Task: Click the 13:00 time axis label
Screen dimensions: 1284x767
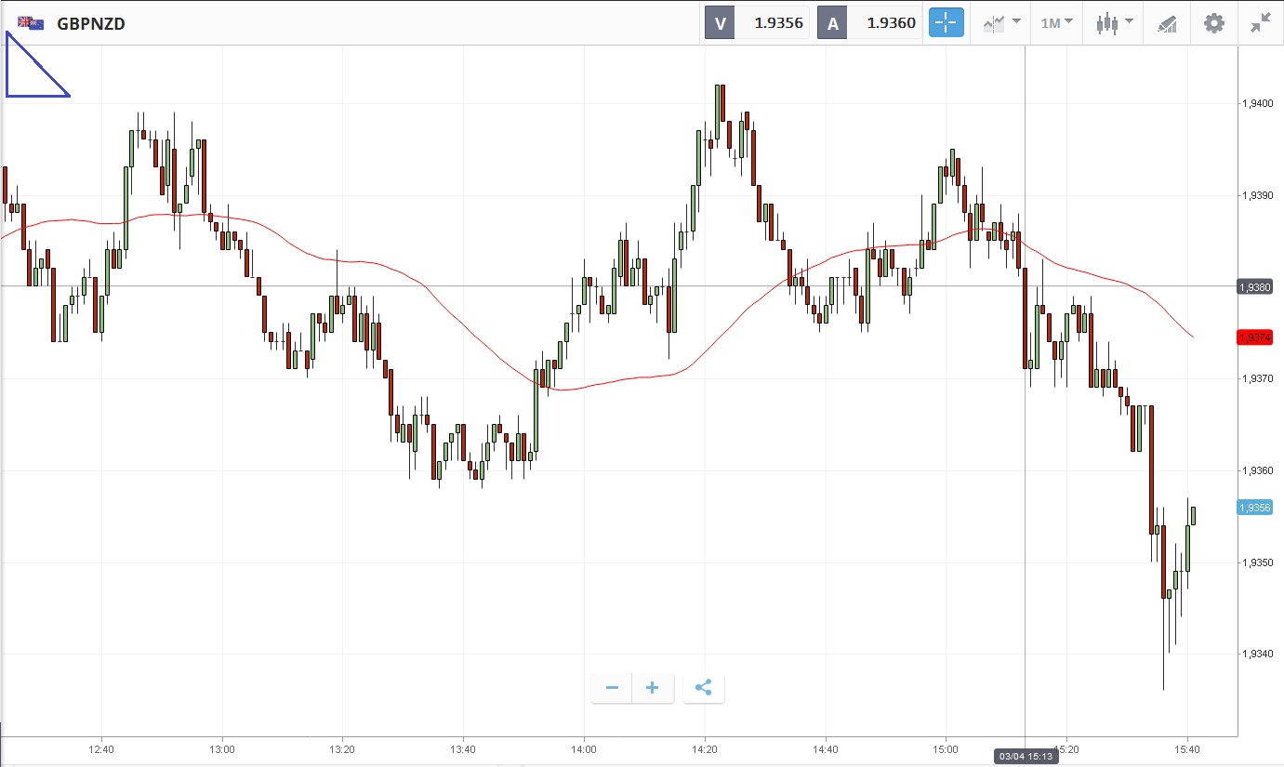Action: click(222, 749)
